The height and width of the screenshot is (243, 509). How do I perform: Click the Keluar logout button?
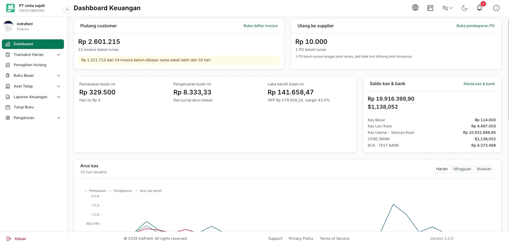coord(16,239)
